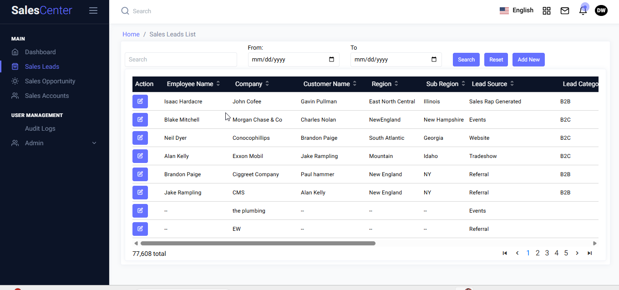
Task: Sort the Company column
Action: coord(267,84)
